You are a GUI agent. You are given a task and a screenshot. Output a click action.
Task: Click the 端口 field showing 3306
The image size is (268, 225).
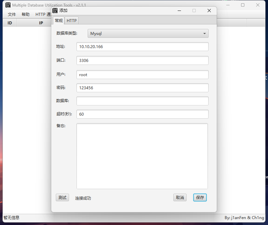pos(142,61)
